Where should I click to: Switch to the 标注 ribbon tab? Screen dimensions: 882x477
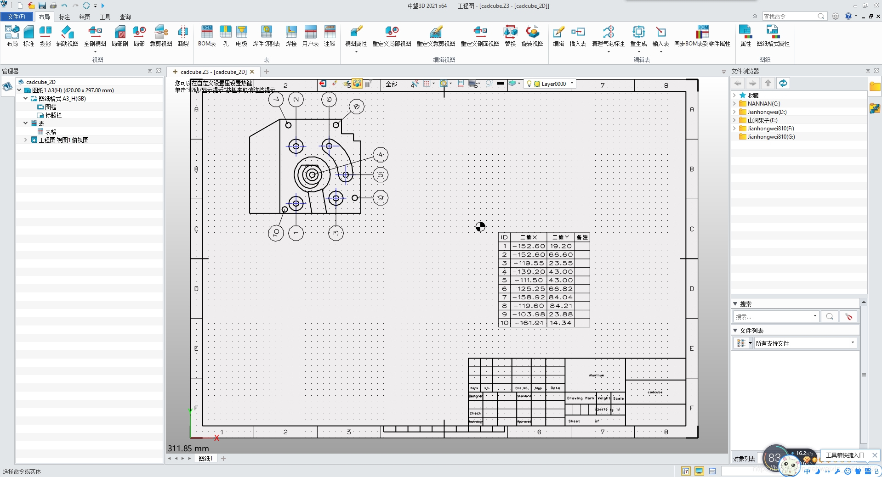(x=64, y=17)
